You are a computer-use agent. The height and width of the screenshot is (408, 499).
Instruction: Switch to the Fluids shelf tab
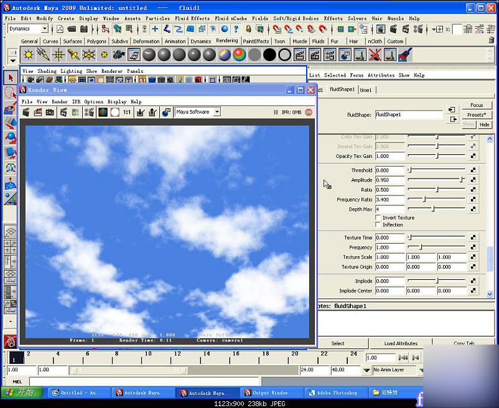[318, 41]
